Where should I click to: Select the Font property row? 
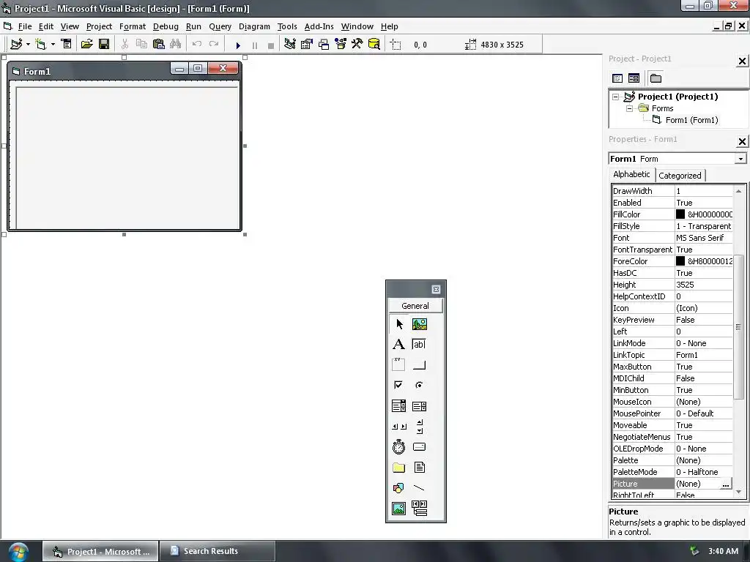[x=672, y=238]
